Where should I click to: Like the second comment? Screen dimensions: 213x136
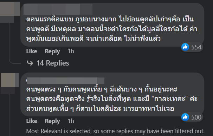pyautogui.click(x=32, y=121)
